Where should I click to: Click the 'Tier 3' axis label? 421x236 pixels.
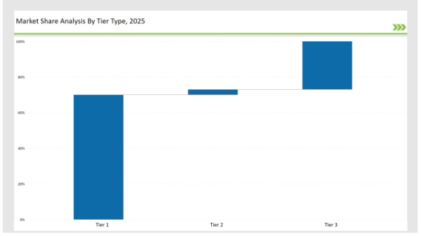pyautogui.click(x=331, y=225)
